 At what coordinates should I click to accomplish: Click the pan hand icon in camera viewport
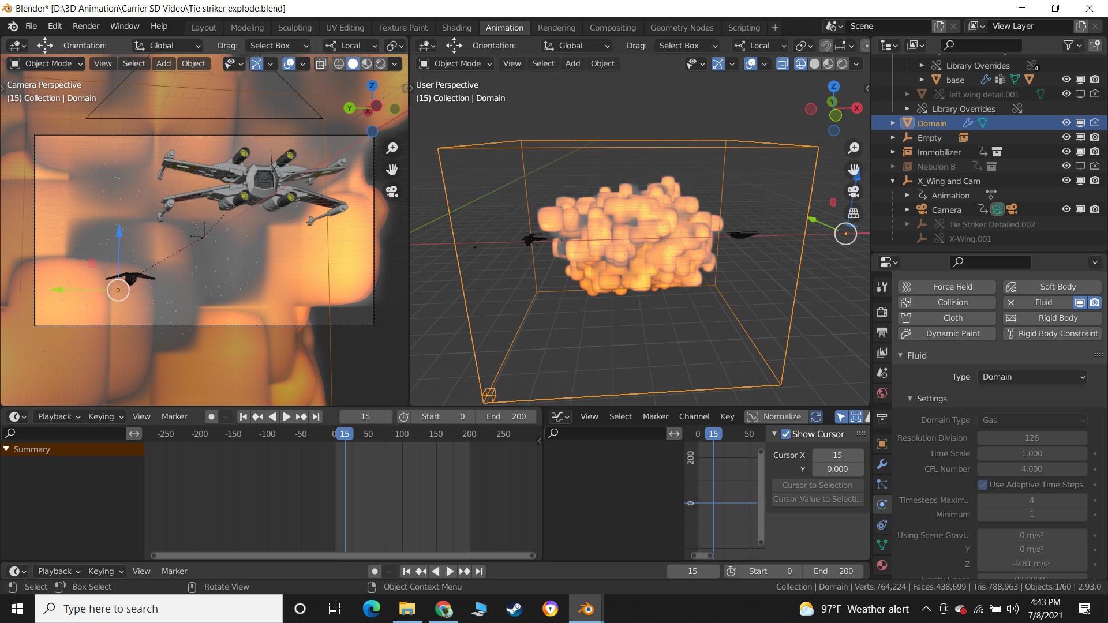point(392,170)
